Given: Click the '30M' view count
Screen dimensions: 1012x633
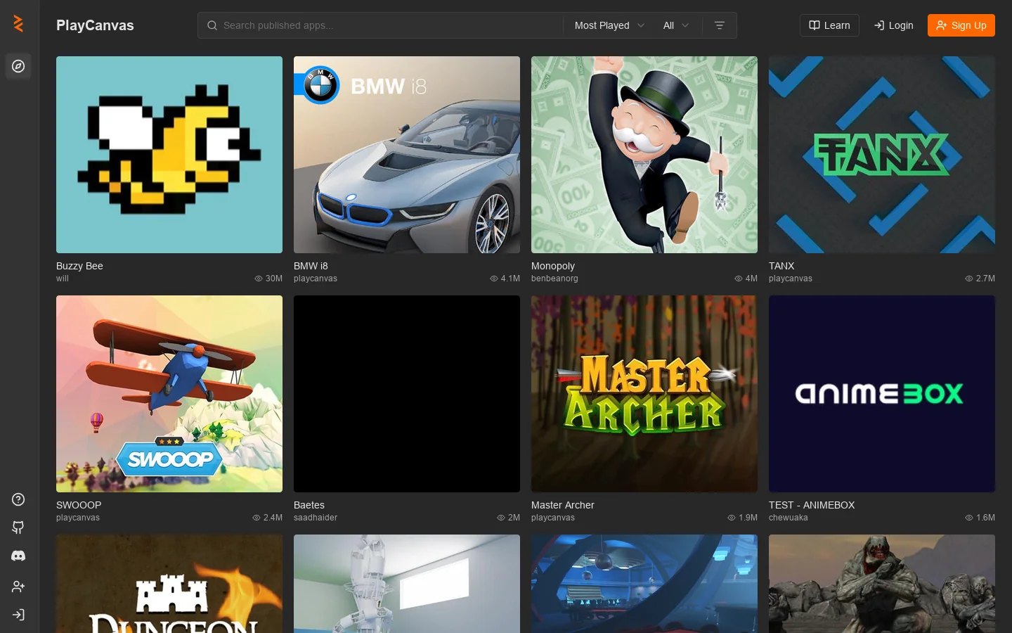Looking at the screenshot, I should point(274,279).
